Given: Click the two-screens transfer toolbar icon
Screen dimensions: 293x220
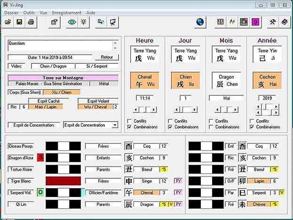Looking at the screenshot, I should click(101, 22).
